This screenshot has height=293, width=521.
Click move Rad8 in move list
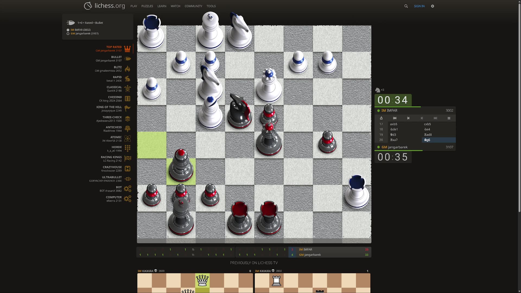[428, 135]
